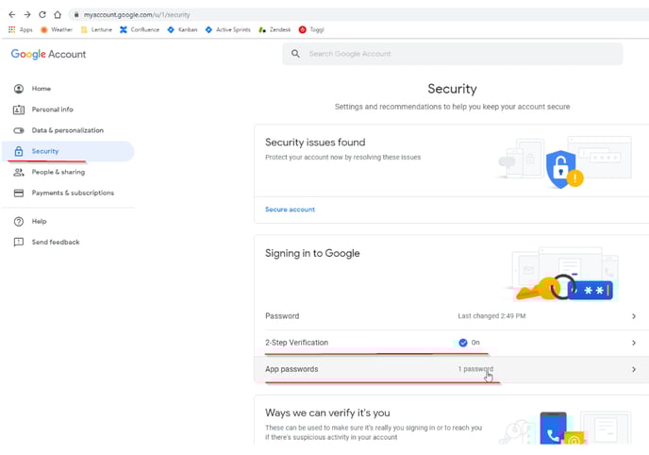The height and width of the screenshot is (455, 649).
Task: Click the Personal info sidebar icon
Action: coord(19,110)
